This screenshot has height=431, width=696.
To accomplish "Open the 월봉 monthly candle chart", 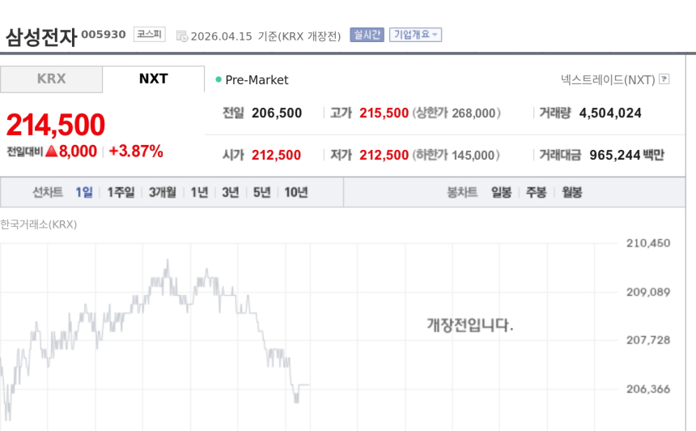I will point(571,192).
